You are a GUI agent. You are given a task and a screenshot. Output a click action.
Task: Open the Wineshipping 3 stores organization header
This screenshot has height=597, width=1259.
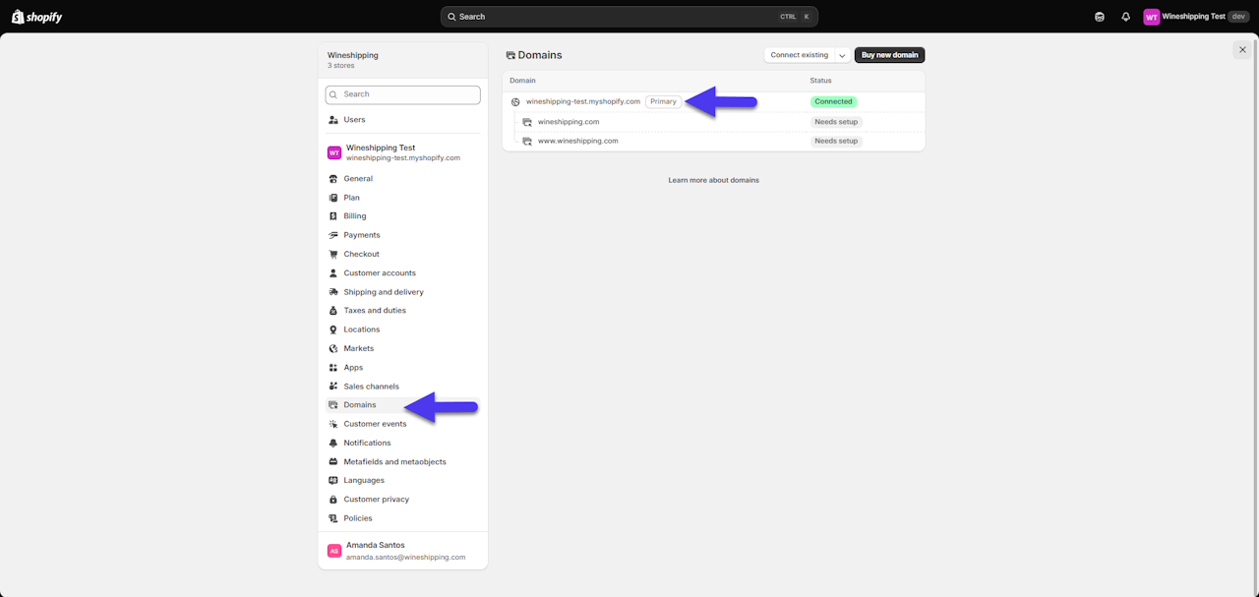[403, 60]
